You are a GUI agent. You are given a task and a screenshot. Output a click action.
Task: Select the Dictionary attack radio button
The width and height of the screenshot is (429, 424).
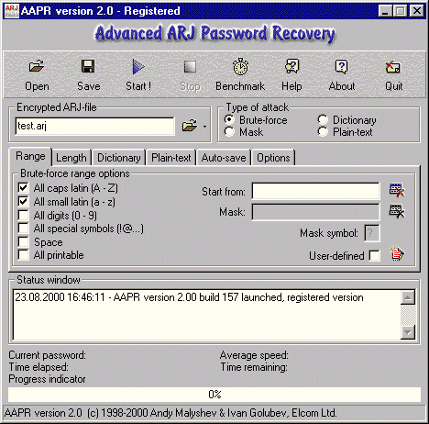click(323, 119)
